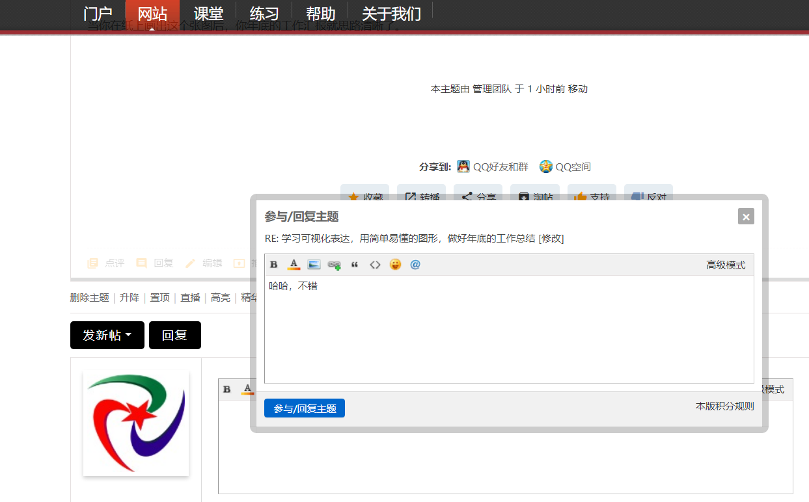Submit reply with 参与/回复主题 button
The width and height of the screenshot is (809, 502).
[x=304, y=408]
